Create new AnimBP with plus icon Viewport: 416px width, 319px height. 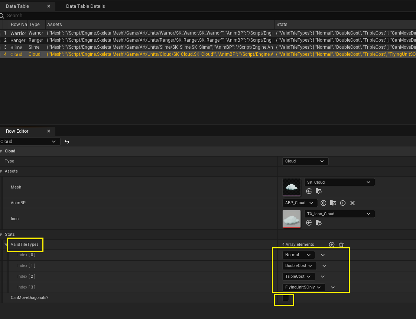click(343, 203)
